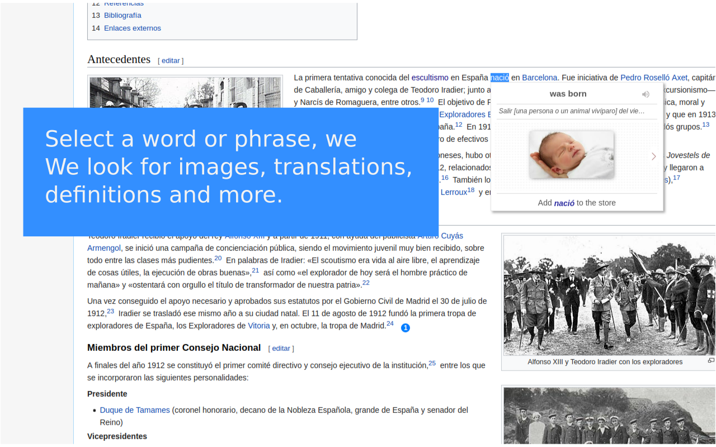716x447 pixels.
Task: Visit the Vitoria article link
Action: [259, 326]
